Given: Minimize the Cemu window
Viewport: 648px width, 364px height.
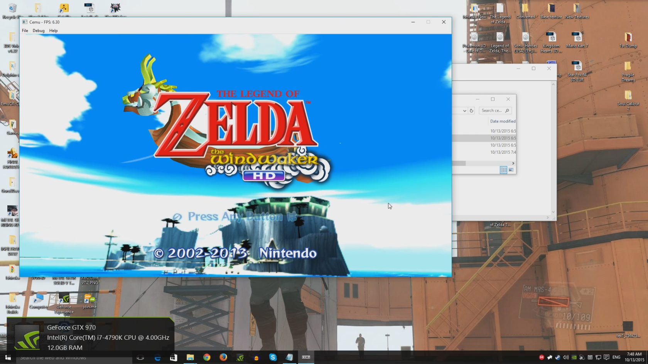Looking at the screenshot, I should click(413, 22).
